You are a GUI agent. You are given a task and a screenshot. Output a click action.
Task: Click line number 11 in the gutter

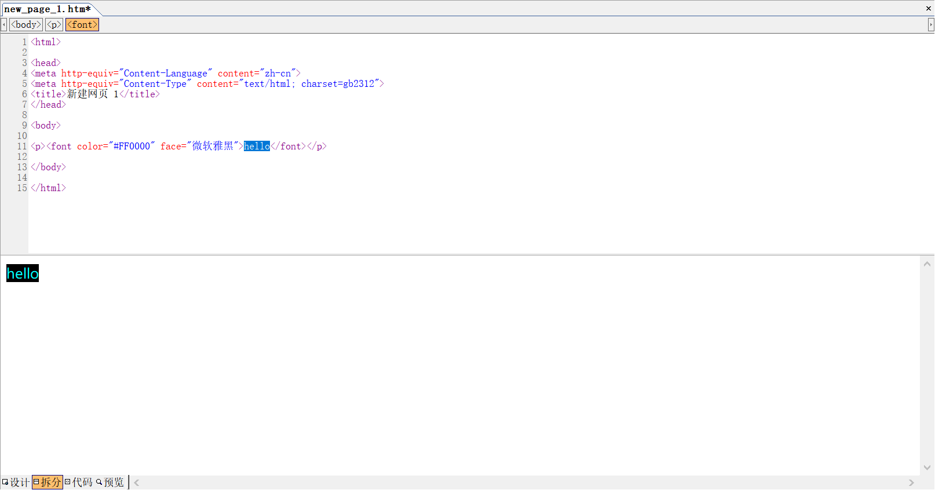click(22, 146)
